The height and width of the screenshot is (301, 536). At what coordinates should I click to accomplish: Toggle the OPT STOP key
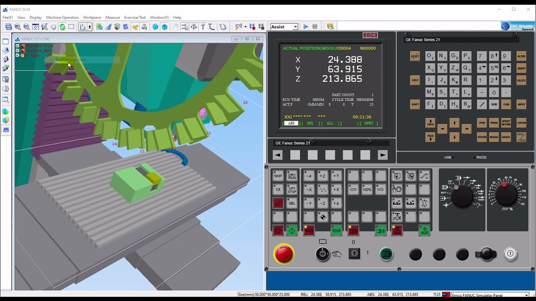point(292,189)
